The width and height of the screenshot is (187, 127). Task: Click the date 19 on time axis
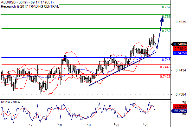89,125
